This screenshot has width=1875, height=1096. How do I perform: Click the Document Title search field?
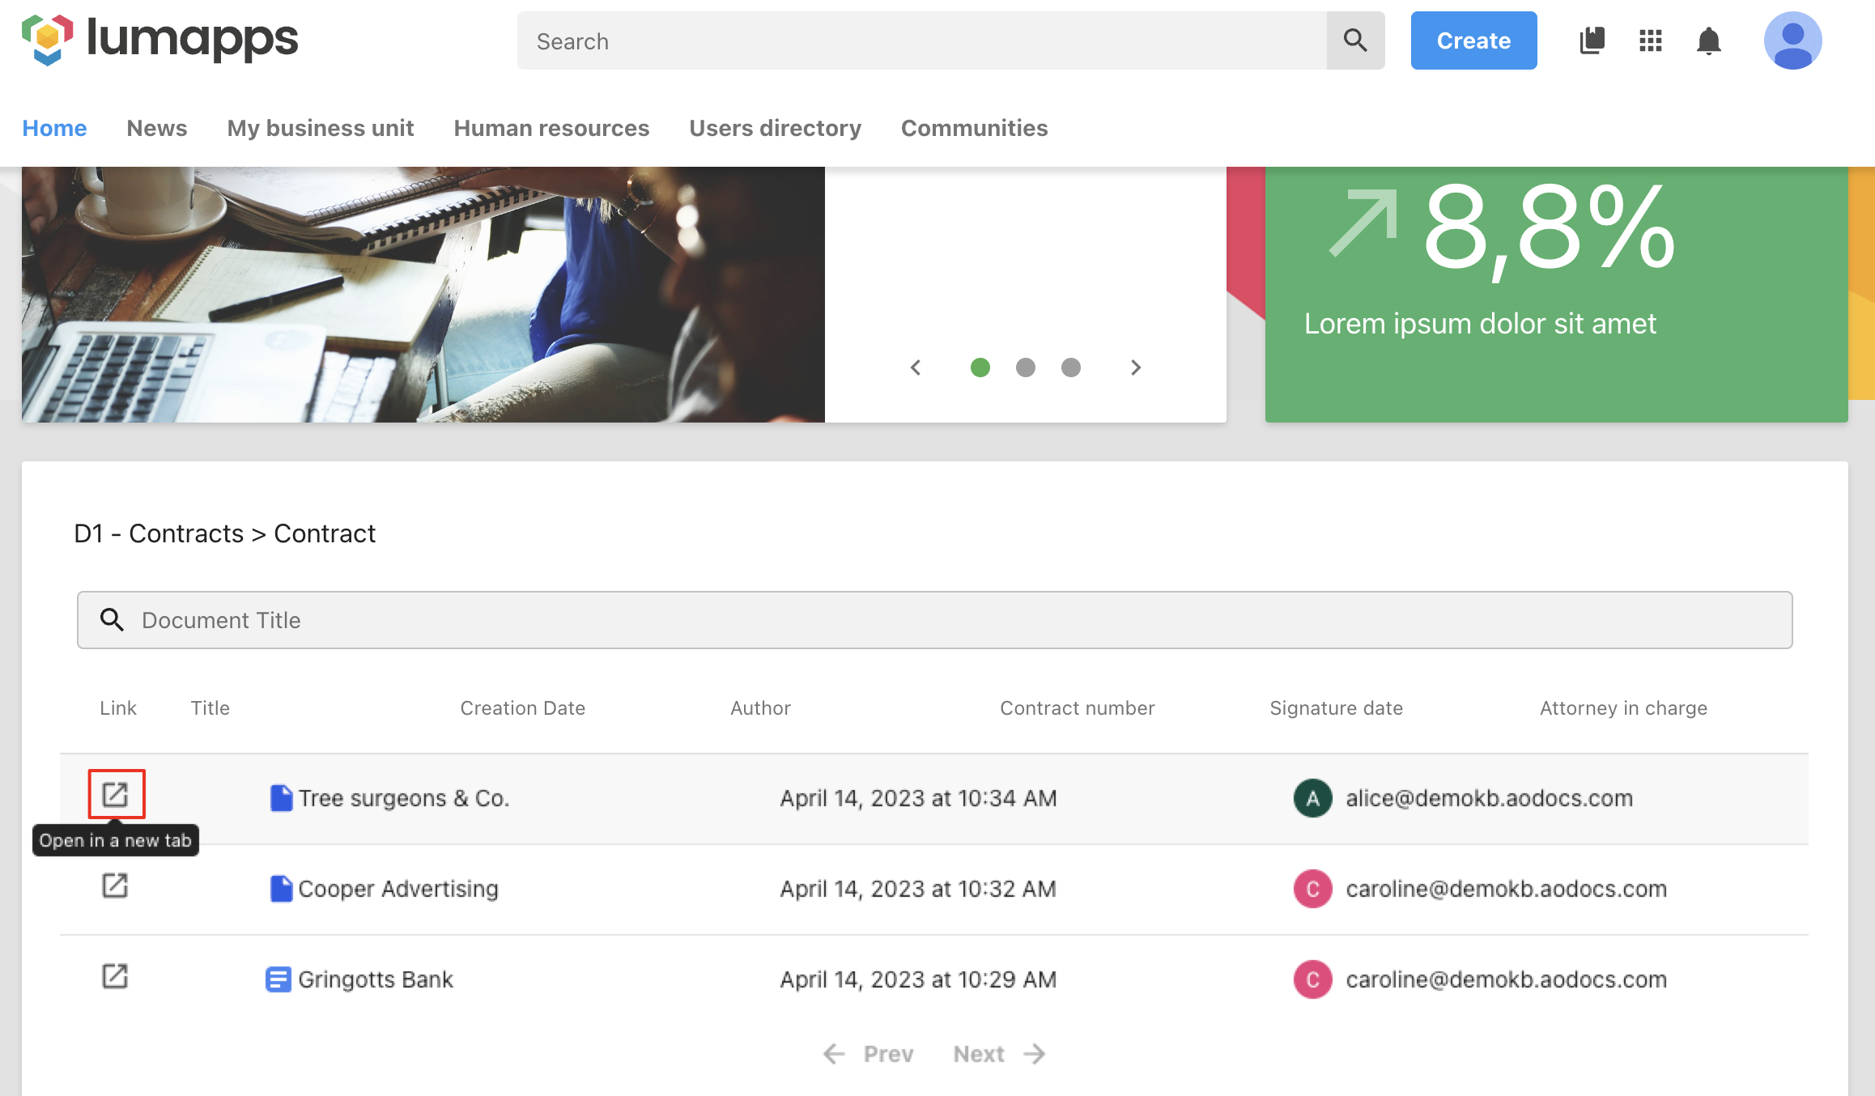(934, 620)
